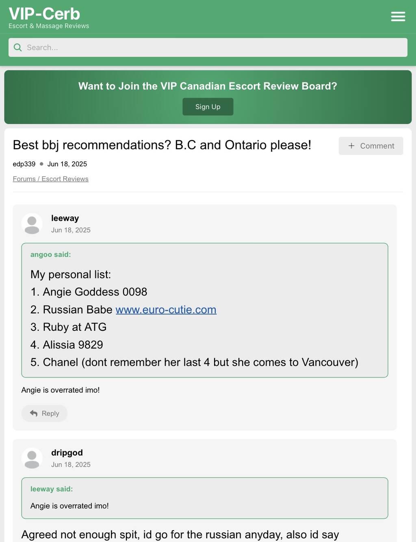Click the reply arrow icon
This screenshot has width=416, height=542.
(34, 413)
